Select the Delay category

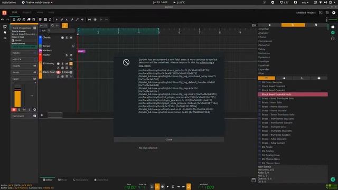(261, 49)
